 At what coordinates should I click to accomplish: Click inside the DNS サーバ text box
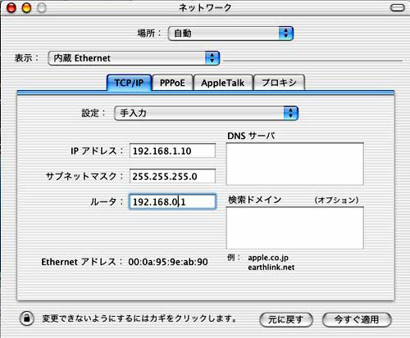295,164
